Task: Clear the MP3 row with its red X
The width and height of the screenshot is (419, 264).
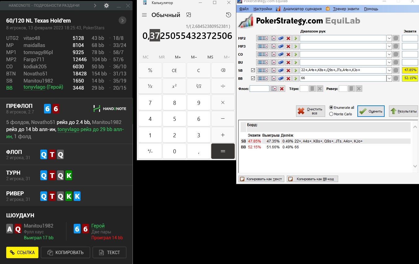Action: coord(288,46)
